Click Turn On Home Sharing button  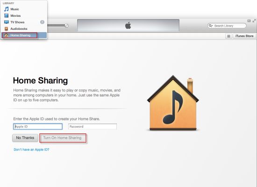(x=62, y=138)
